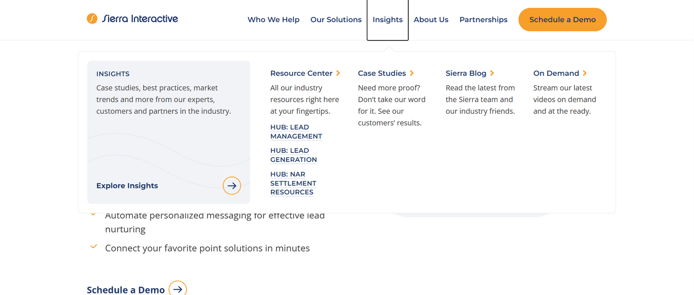
Task: Open the Hub: Lead Generation link
Action: (294, 155)
